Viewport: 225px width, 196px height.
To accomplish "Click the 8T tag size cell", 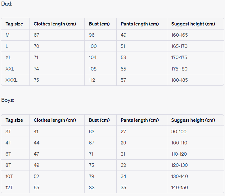I will (x=8, y=165).
